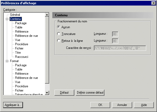This screenshot has height=112, width=157.
Task: Collapse the Contenu tree node
Action: (x=7, y=19)
